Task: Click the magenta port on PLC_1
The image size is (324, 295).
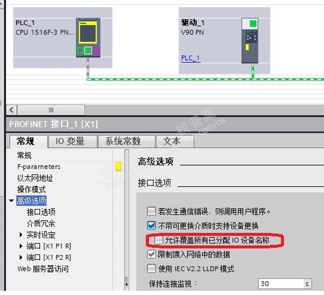Action: (96, 50)
